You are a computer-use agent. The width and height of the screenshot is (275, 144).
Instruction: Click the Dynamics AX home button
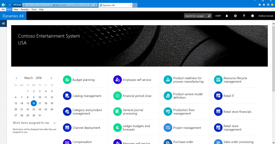coord(13,16)
